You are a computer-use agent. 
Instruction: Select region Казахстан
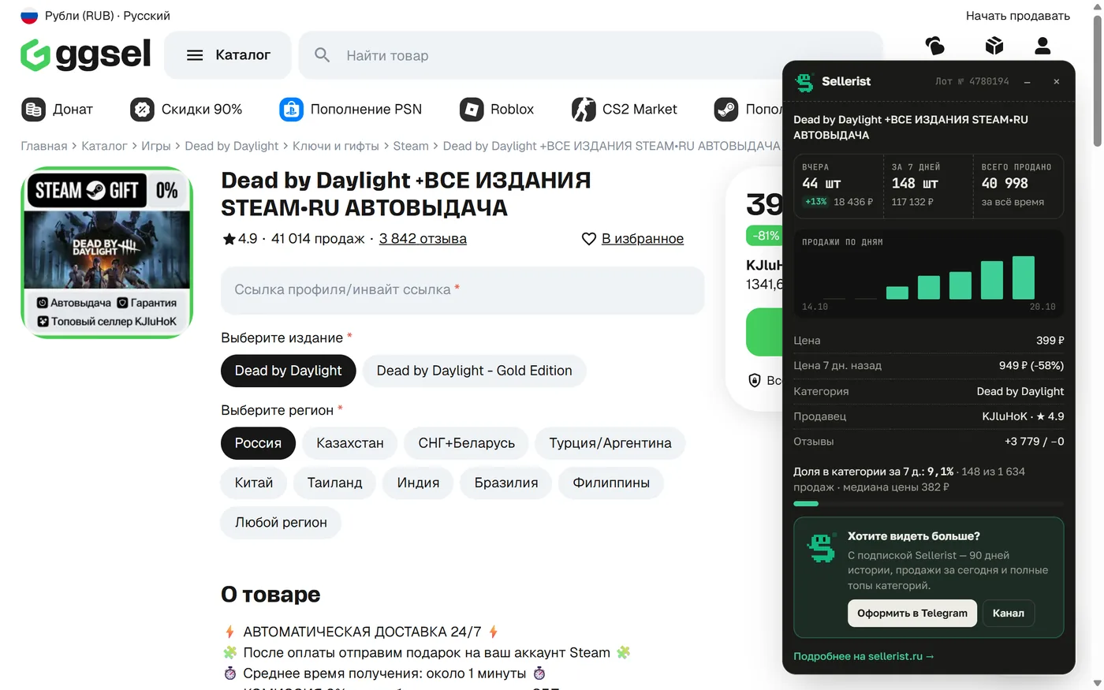pos(350,443)
